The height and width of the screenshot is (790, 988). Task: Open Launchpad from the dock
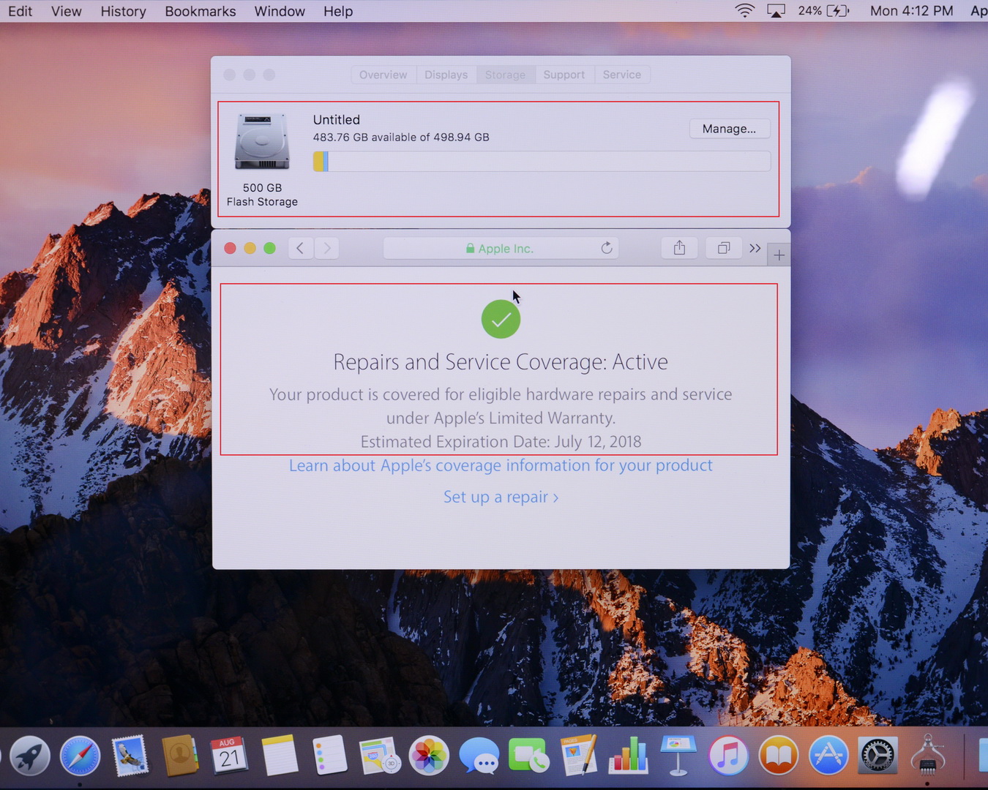tap(30, 756)
